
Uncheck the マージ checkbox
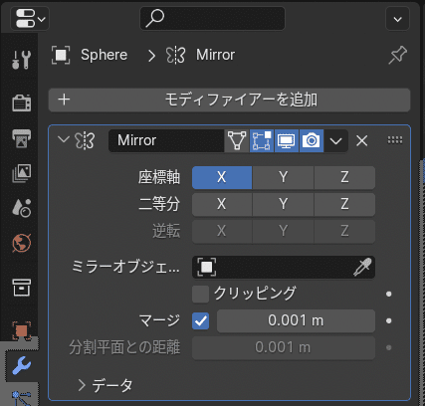tap(200, 320)
